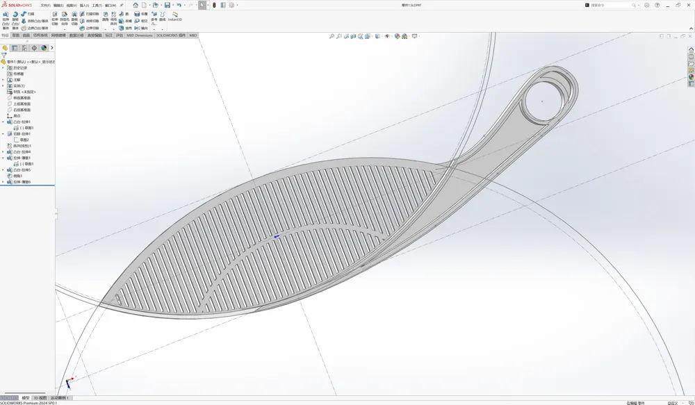Select the 拉伸切除 extruded cut tool

coord(54,18)
